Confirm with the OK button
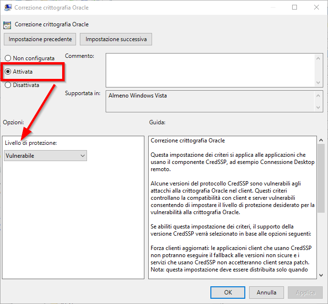The width and height of the screenshot is (328, 304). click(x=228, y=293)
